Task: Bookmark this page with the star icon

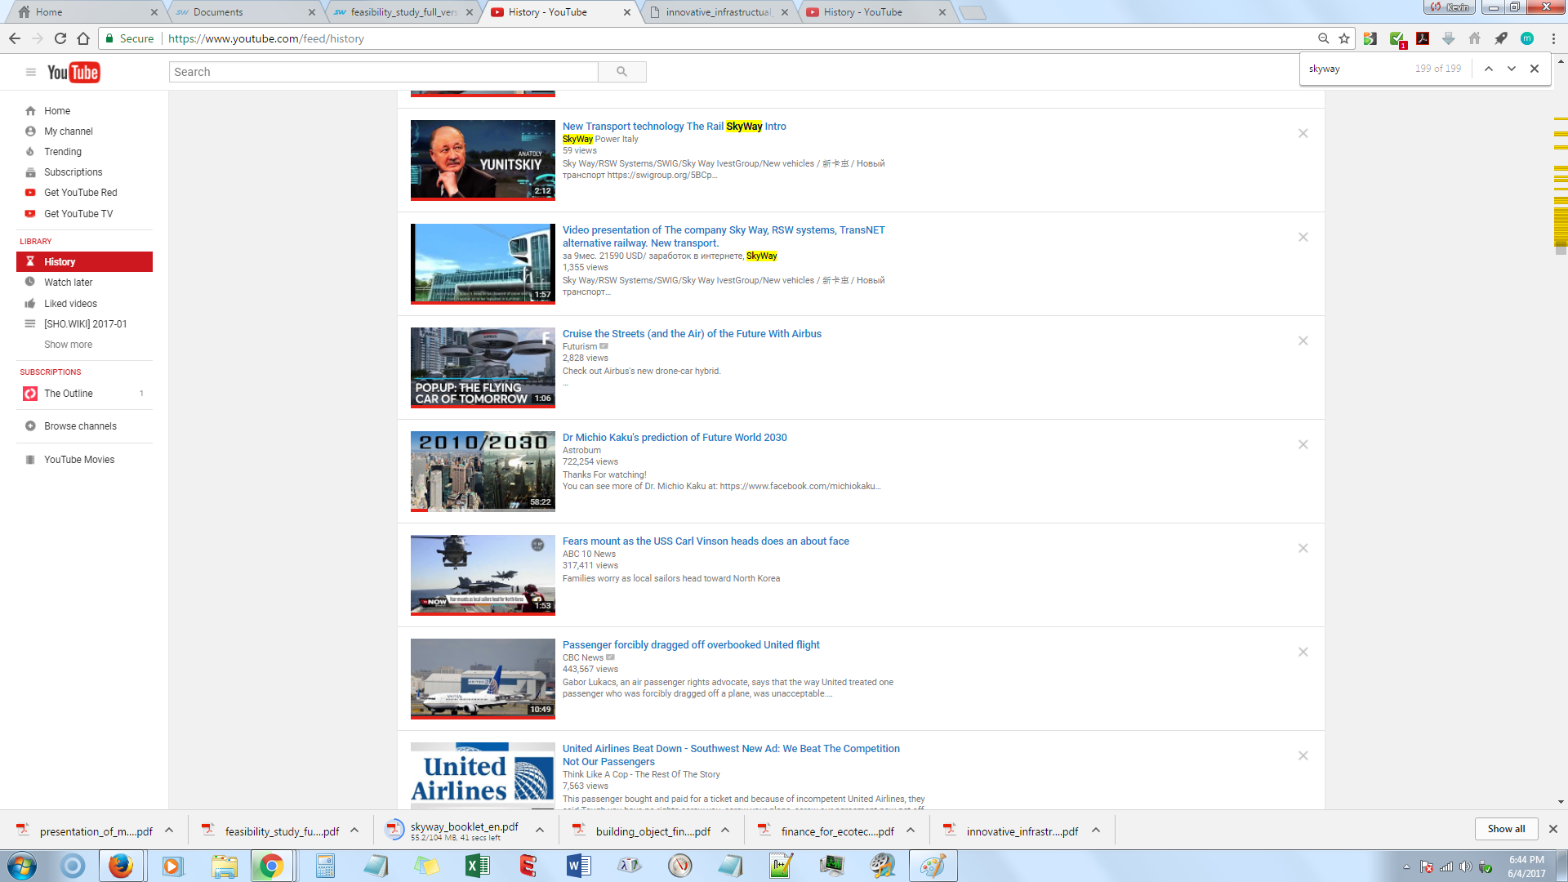Action: click(x=1344, y=38)
